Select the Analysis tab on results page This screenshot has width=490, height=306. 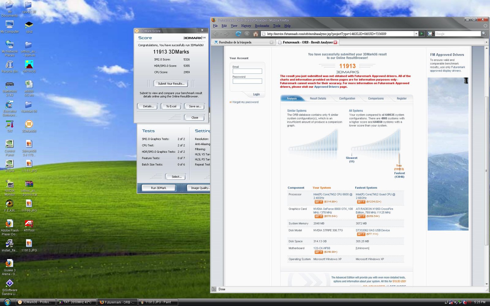pyautogui.click(x=292, y=99)
